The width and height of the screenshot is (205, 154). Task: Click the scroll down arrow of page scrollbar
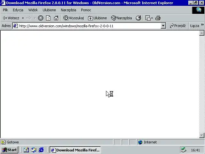[201, 135]
